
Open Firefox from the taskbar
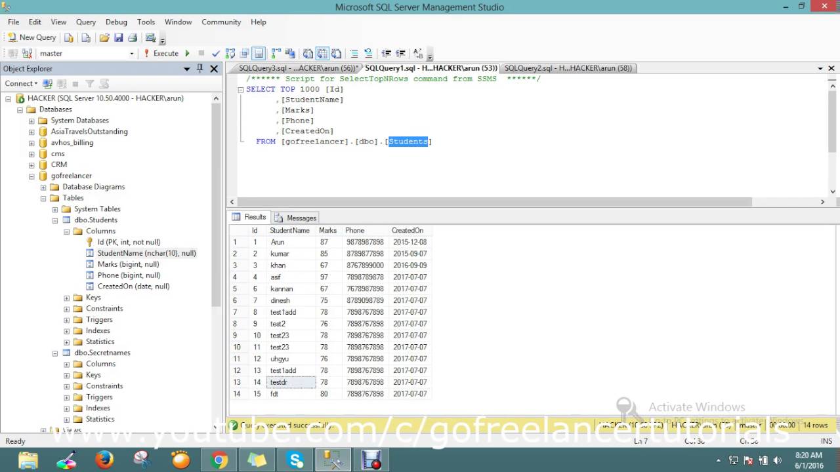tap(104, 460)
